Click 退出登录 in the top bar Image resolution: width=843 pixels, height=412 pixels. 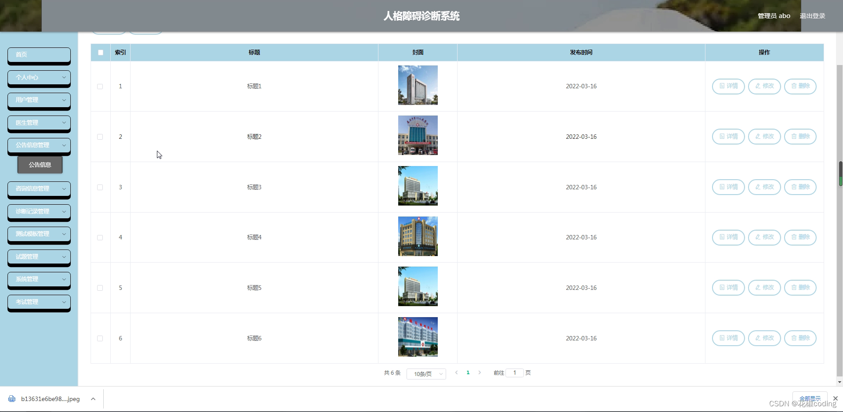[812, 15]
